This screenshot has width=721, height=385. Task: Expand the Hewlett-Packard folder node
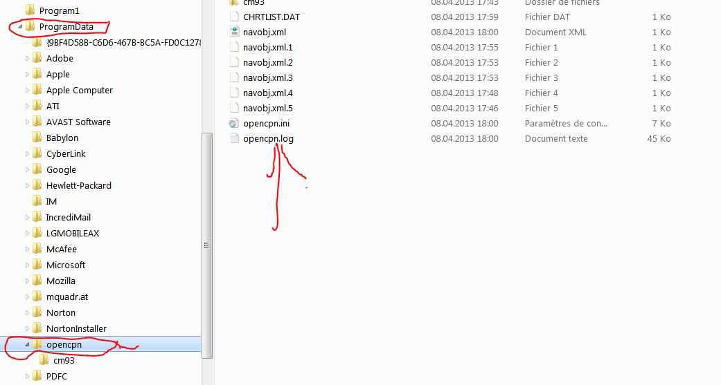[27, 186]
